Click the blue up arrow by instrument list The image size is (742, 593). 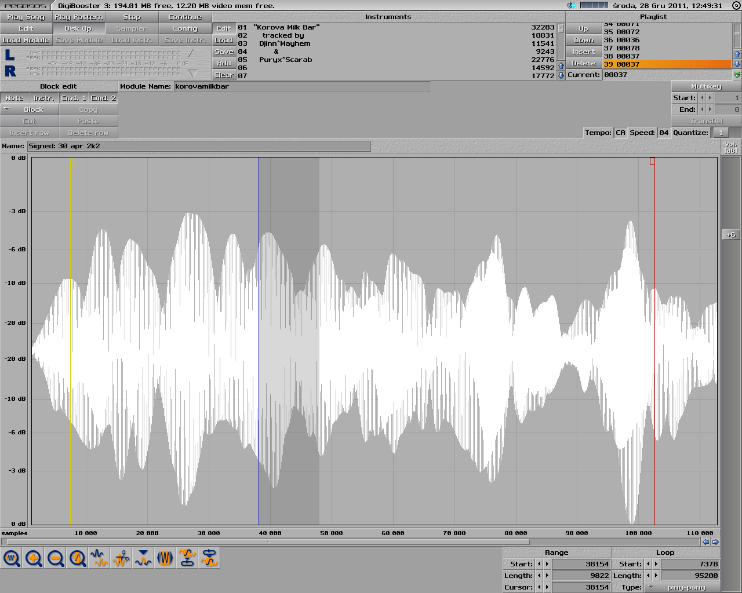[561, 66]
